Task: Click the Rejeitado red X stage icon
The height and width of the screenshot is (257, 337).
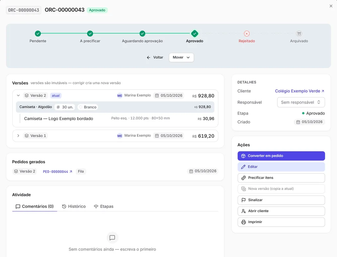Action: tap(247, 34)
